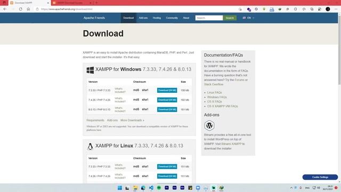Open the Linux FAQs link

214,92
